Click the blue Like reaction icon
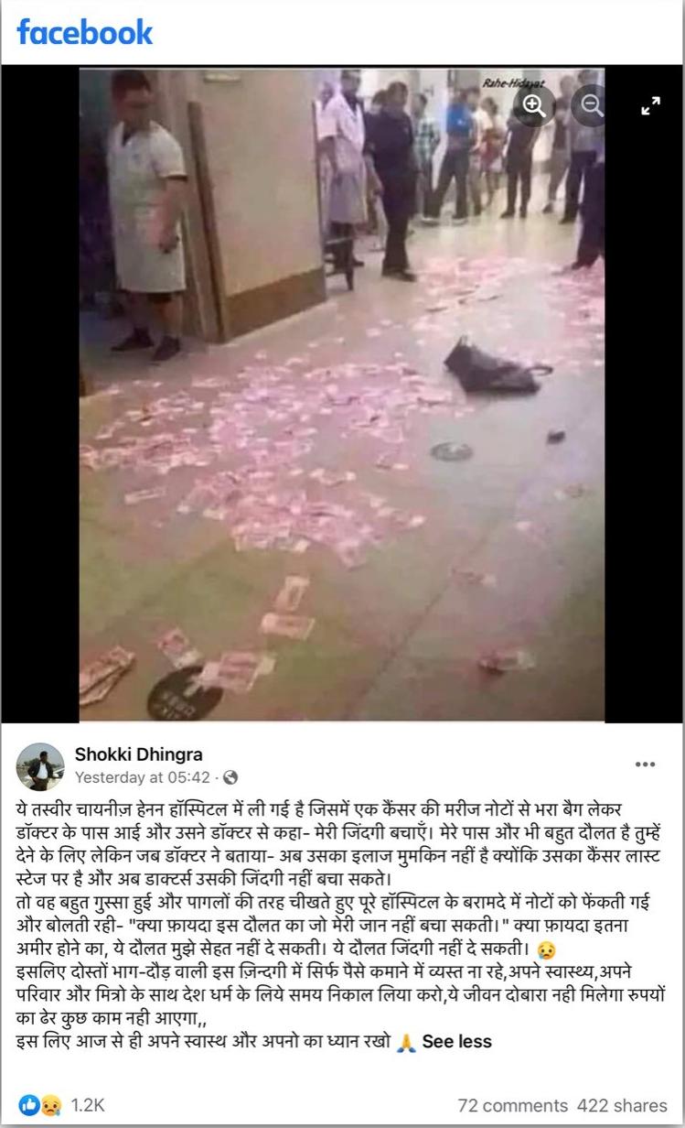The height and width of the screenshot is (1128, 685). (29, 1105)
